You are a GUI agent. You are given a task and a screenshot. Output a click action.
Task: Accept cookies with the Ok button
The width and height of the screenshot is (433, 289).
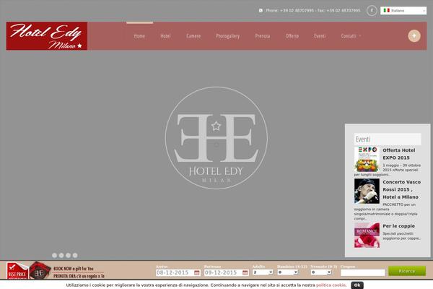point(357,285)
